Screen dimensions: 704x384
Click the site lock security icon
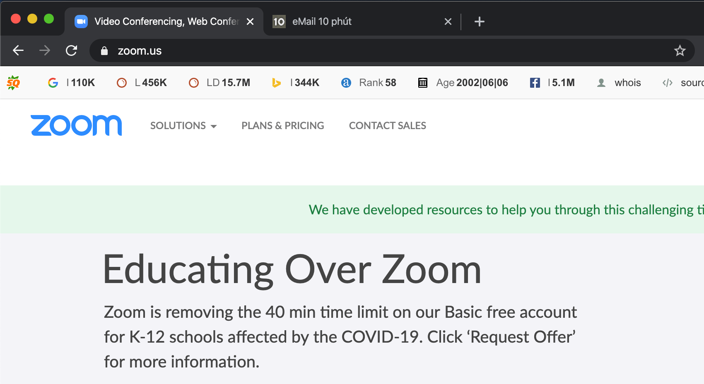coord(104,50)
